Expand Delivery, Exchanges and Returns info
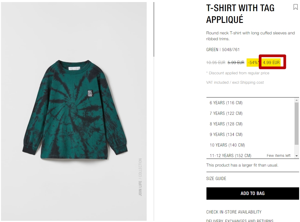This screenshot has height=222, width=300. pos(240,221)
